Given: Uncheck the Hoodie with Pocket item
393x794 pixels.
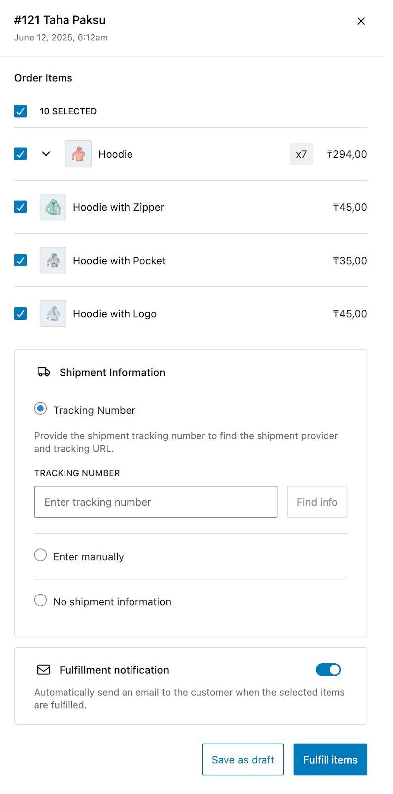Looking at the screenshot, I should click(21, 260).
